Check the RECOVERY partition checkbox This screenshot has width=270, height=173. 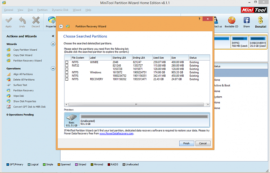click(x=67, y=79)
